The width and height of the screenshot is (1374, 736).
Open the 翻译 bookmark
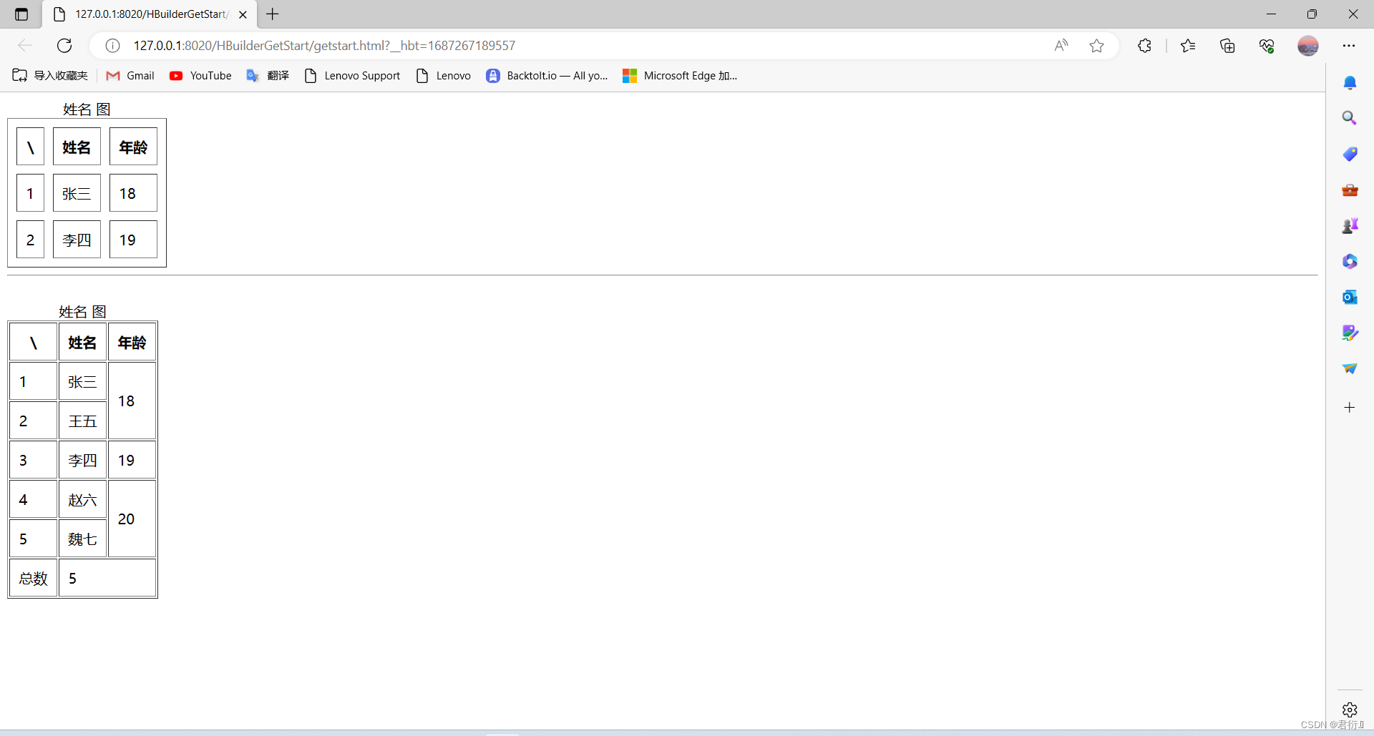[268, 76]
